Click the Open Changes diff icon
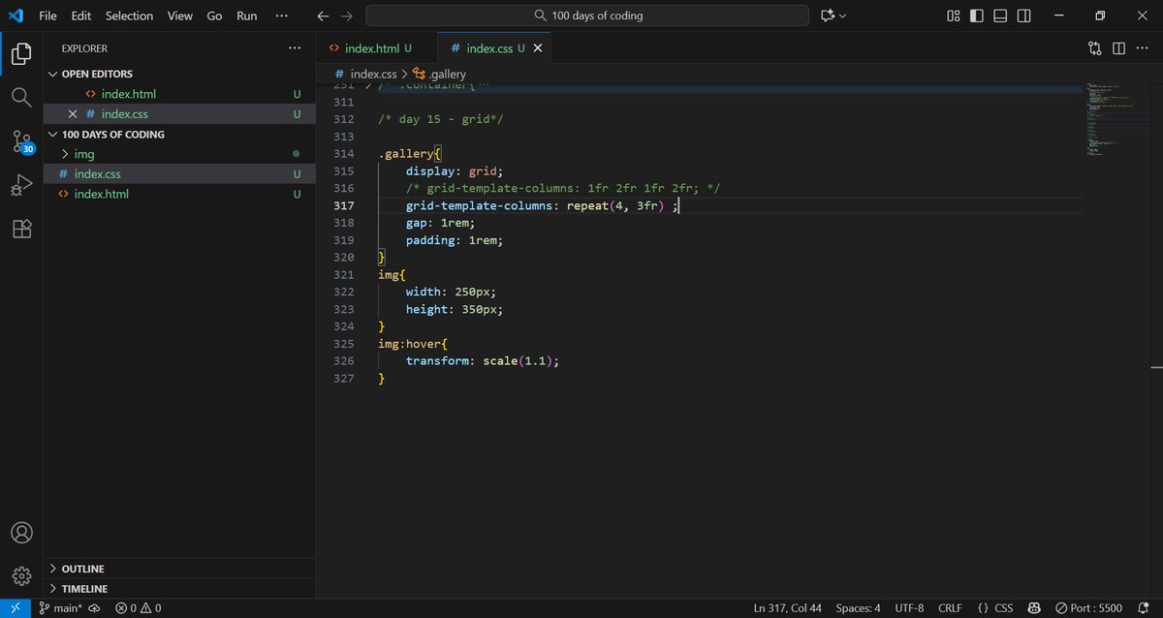Image resolution: width=1163 pixels, height=618 pixels. pos(1094,46)
